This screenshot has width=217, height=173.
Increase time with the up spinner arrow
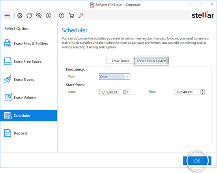(202, 91)
